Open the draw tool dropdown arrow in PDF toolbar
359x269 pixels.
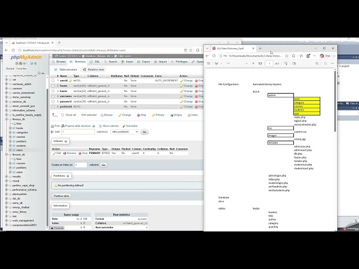coord(222,63)
